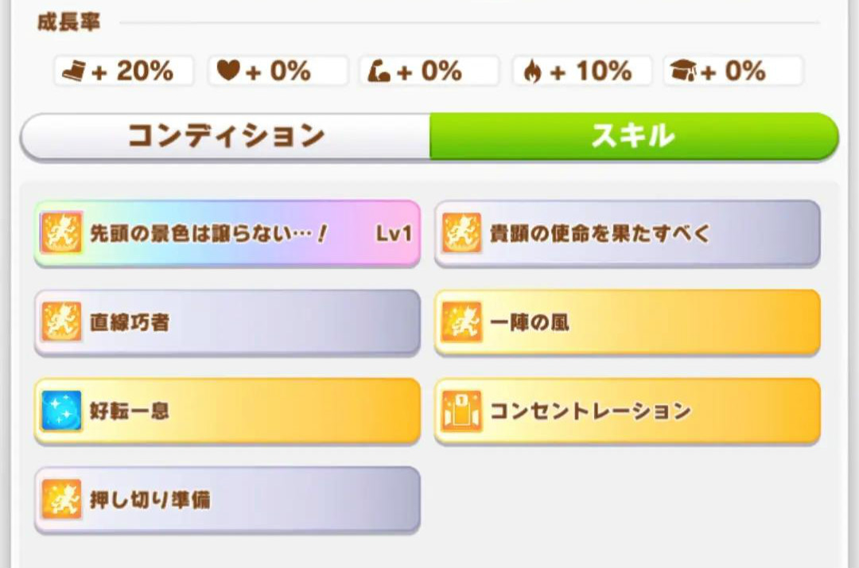The width and height of the screenshot is (859, 568).
Task: Click the 直線巧者 skill icon
Action: coord(61,322)
